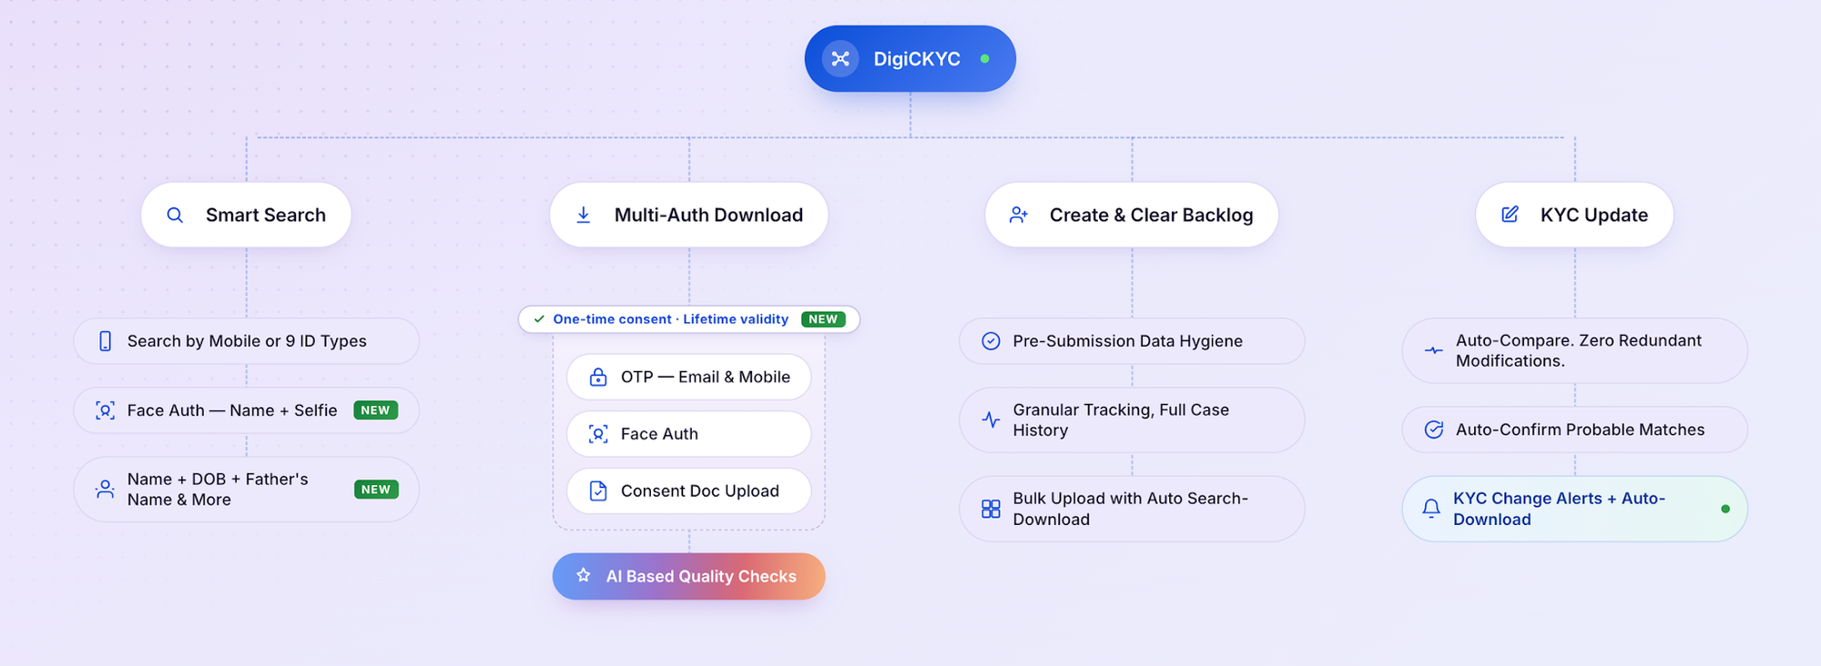1821x666 pixels.
Task: Click the Consent Doc Upload option
Action: [689, 491]
